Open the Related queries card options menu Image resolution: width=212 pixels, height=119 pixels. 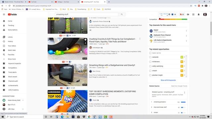185,93
